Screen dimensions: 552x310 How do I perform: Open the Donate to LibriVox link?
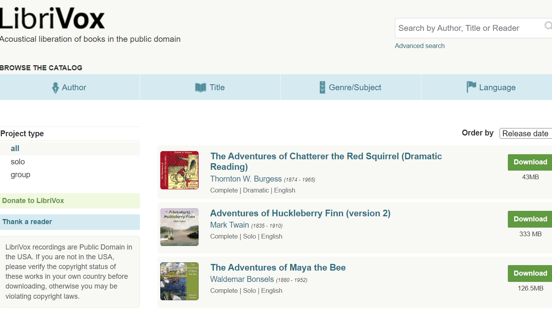70,201
